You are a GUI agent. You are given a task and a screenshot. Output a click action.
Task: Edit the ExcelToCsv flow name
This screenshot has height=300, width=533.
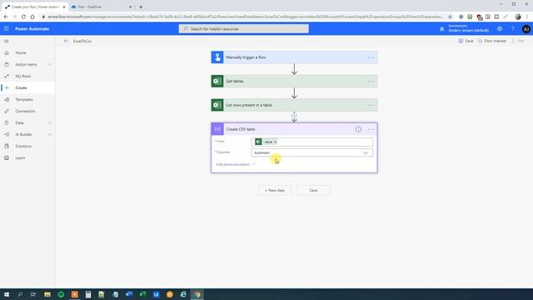pos(82,41)
